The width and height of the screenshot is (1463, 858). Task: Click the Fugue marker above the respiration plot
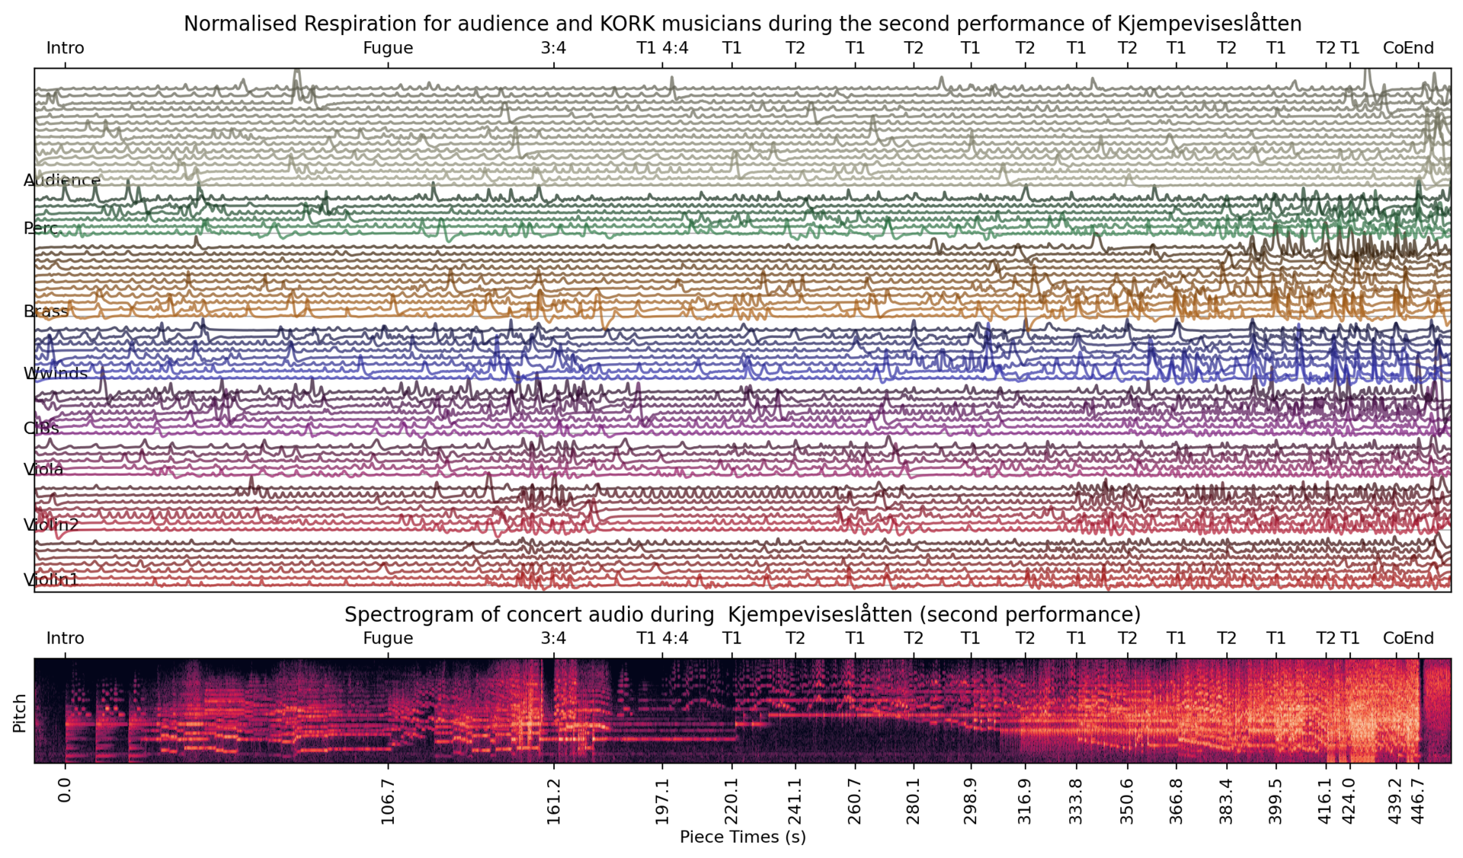388,48
